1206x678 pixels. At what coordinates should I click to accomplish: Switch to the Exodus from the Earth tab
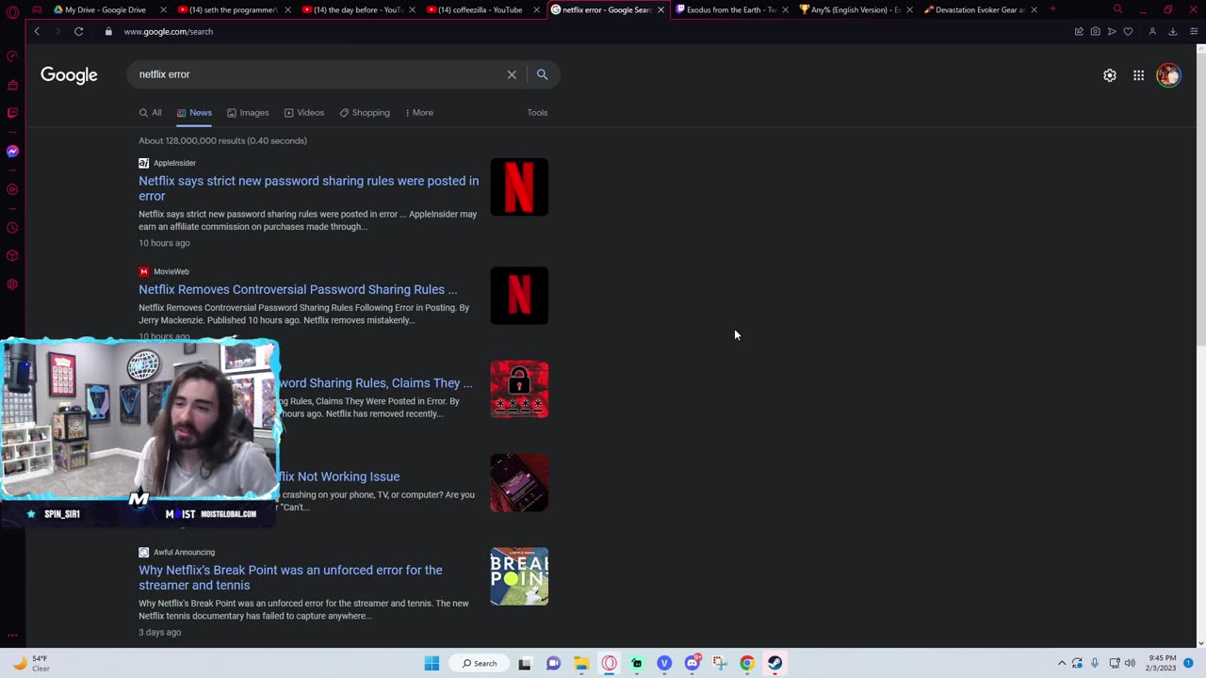point(729,9)
